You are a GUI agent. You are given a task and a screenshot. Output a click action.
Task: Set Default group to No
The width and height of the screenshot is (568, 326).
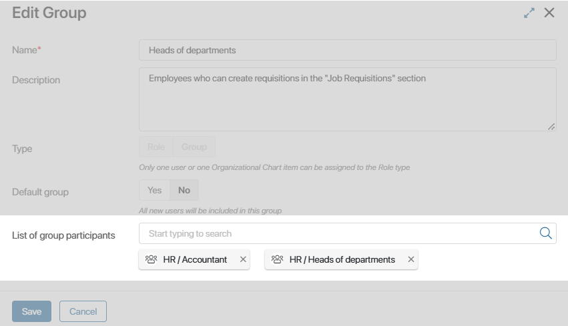point(184,190)
